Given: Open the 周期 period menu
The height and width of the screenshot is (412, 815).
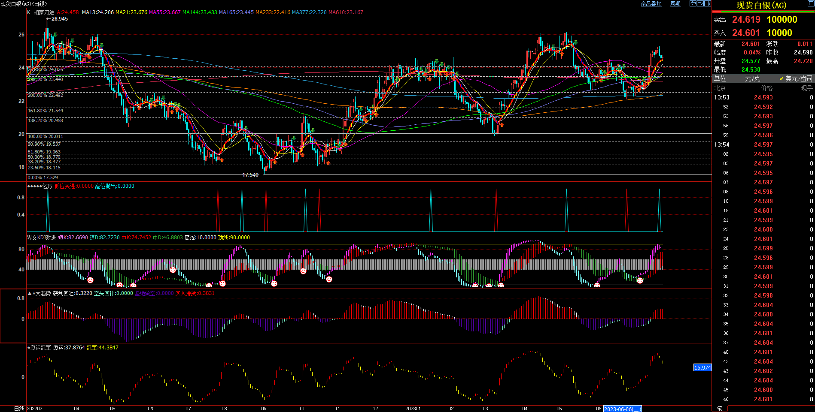Looking at the screenshot, I should 675,4.
